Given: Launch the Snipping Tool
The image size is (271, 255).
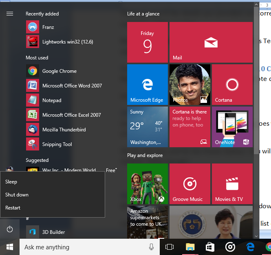Looking at the screenshot, I should click(72, 144).
